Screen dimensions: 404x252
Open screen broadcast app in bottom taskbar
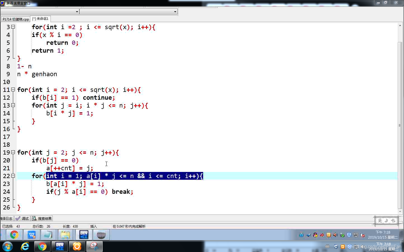pos(94,246)
